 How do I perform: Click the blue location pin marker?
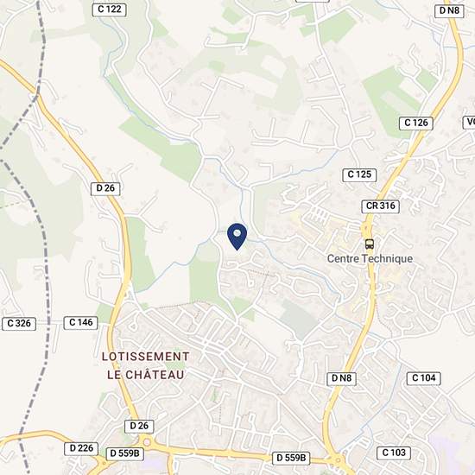point(237,237)
